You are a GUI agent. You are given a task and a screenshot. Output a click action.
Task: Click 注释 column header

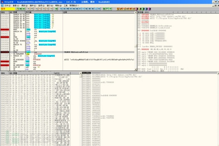tap(99, 12)
